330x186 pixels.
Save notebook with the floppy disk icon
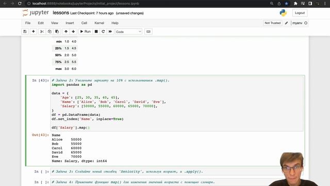[25, 32]
